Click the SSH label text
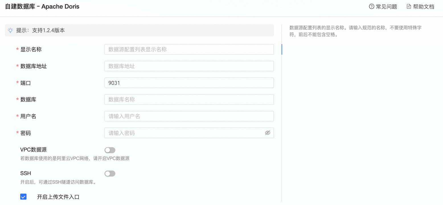Viewport: 443px width, 205px height. pyautogui.click(x=26, y=173)
